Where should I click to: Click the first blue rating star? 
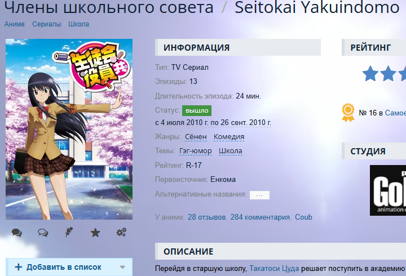pyautogui.click(x=370, y=73)
